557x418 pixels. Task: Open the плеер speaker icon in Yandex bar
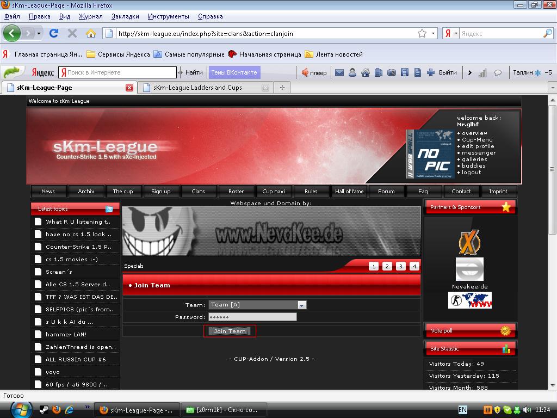coord(305,72)
